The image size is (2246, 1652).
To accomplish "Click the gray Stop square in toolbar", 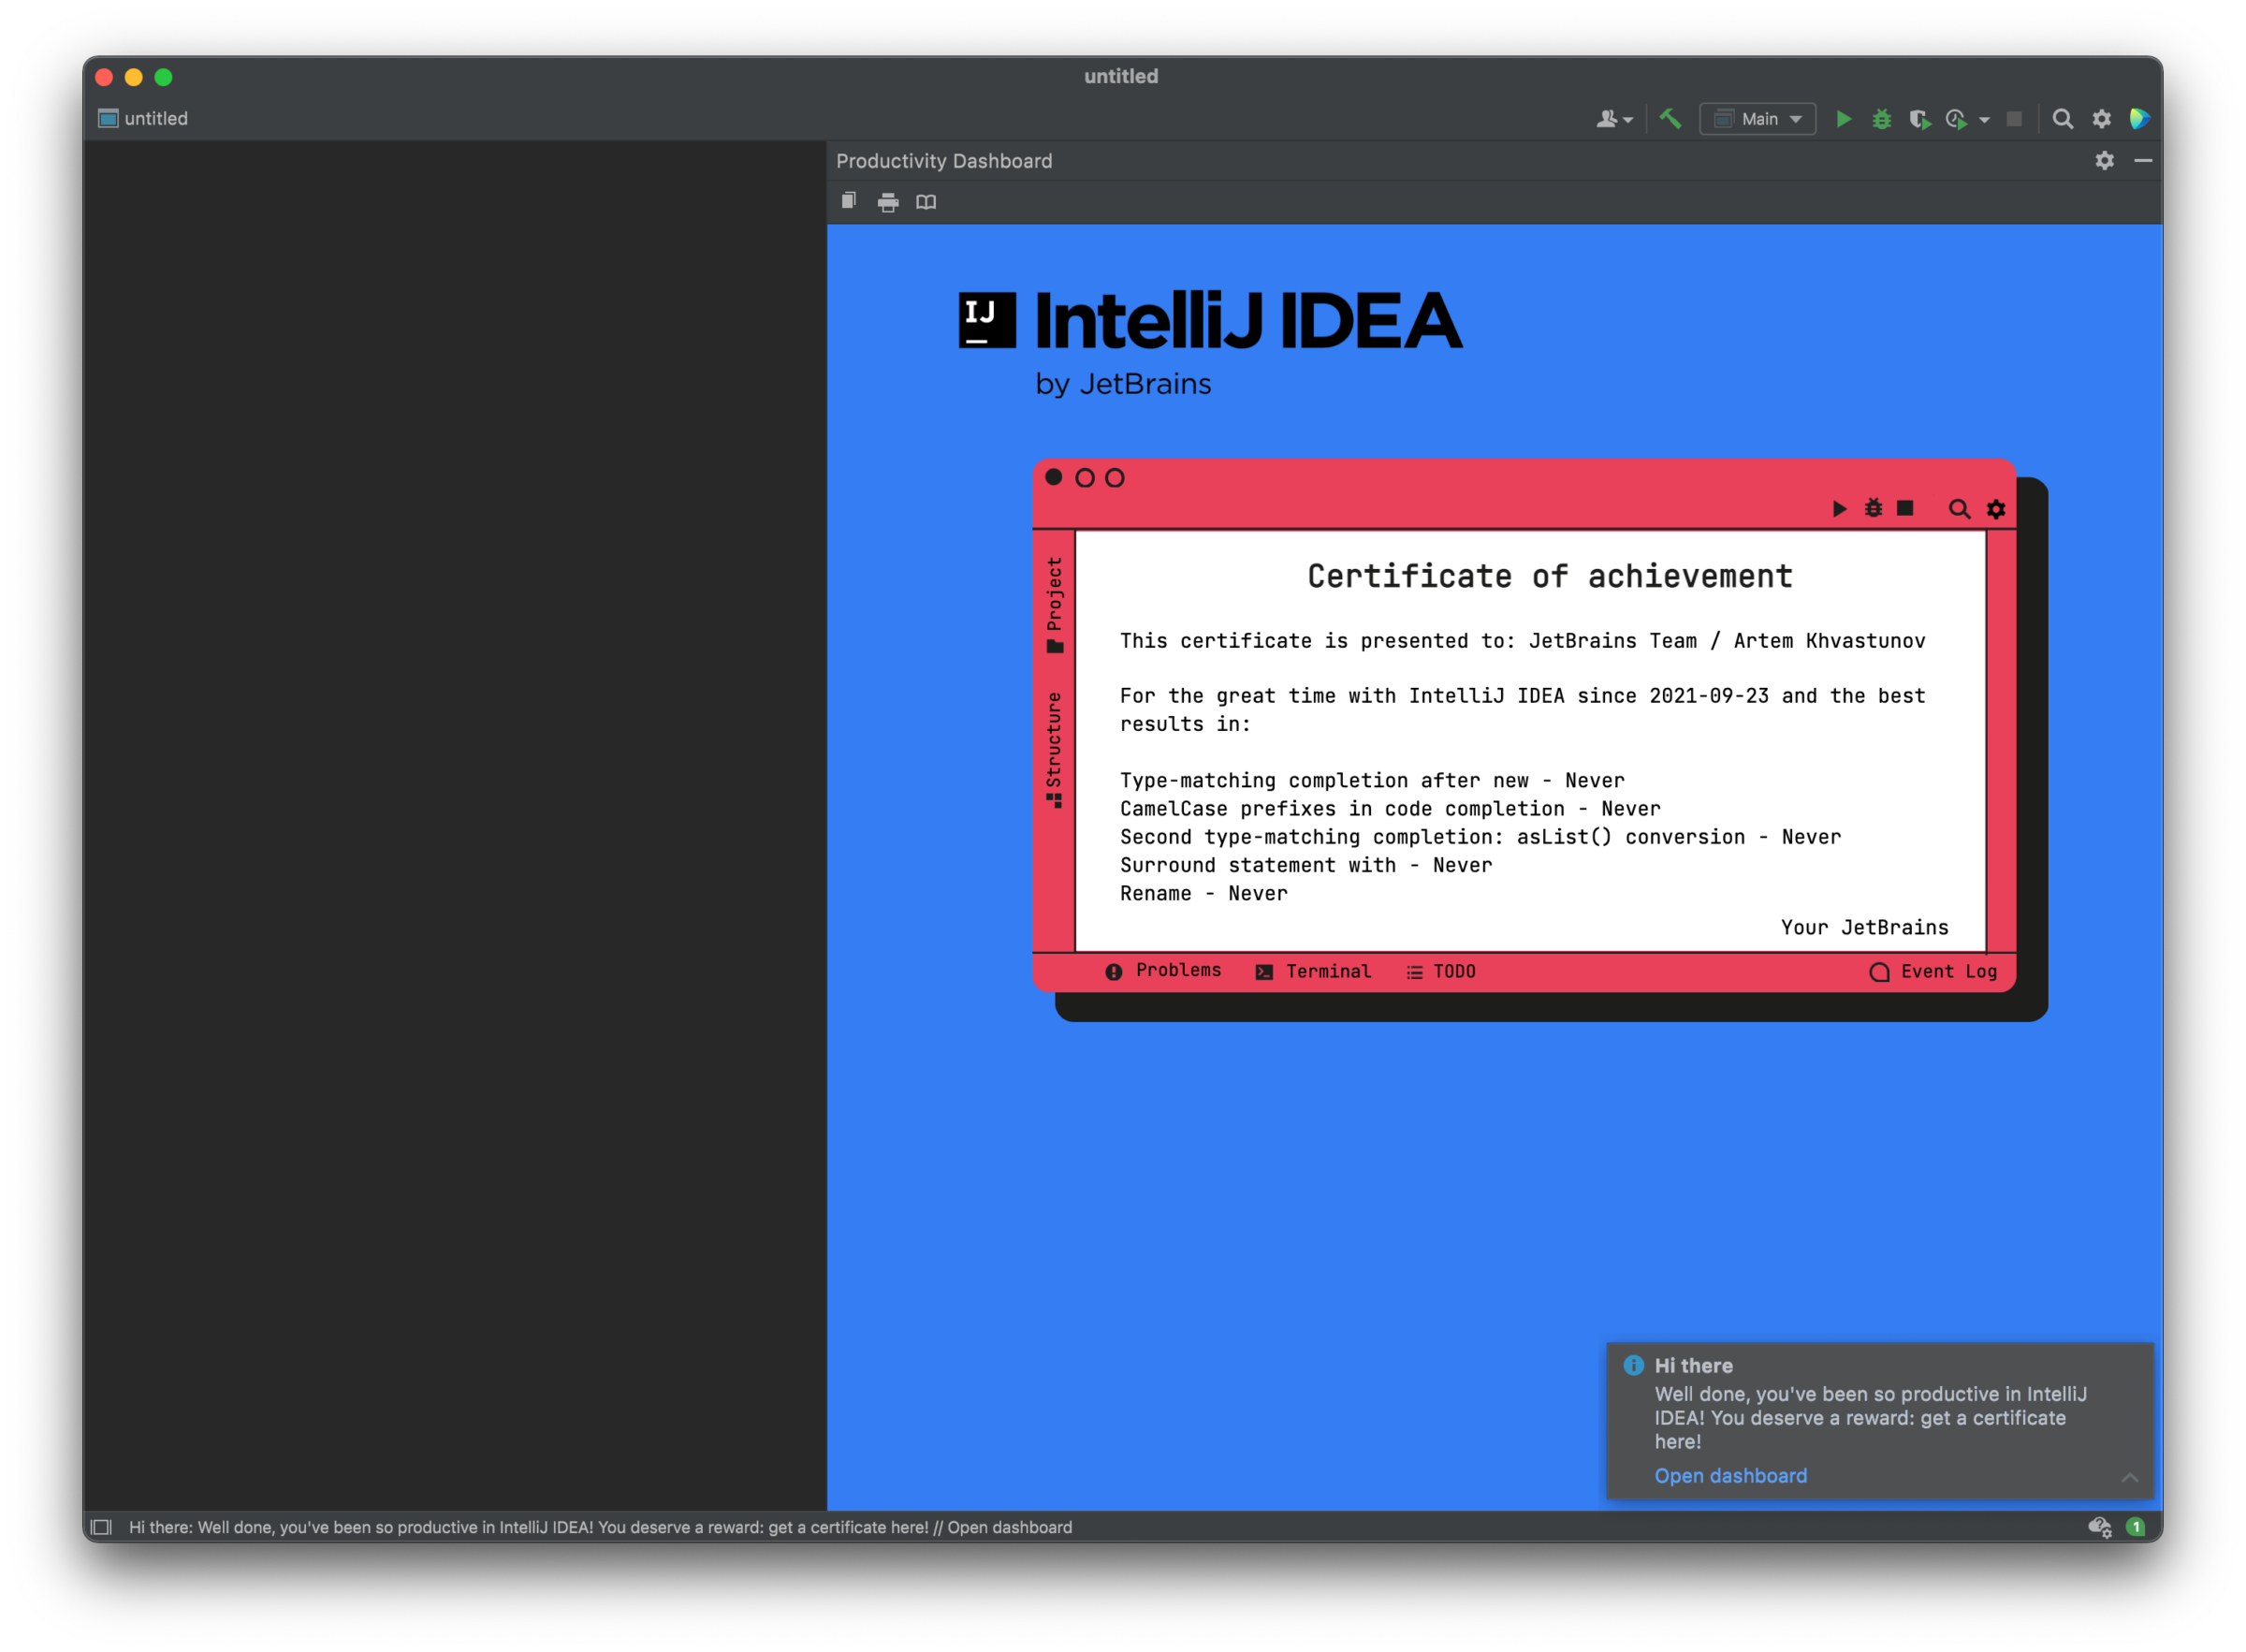I will (x=2014, y=119).
